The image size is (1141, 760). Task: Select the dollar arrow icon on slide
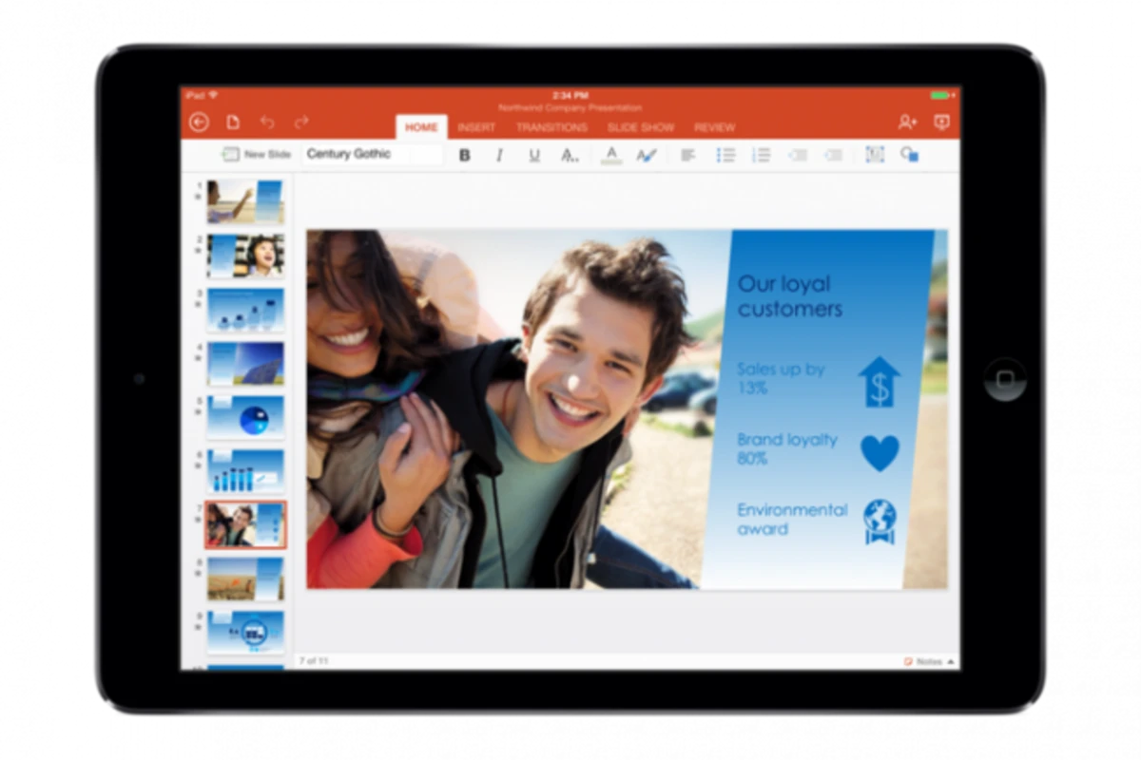(879, 382)
